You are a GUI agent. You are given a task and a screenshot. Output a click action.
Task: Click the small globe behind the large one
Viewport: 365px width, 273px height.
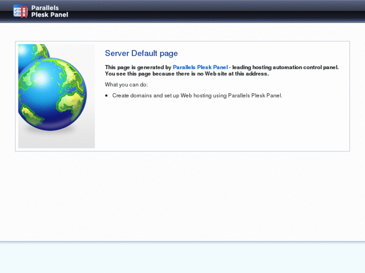pos(40,50)
